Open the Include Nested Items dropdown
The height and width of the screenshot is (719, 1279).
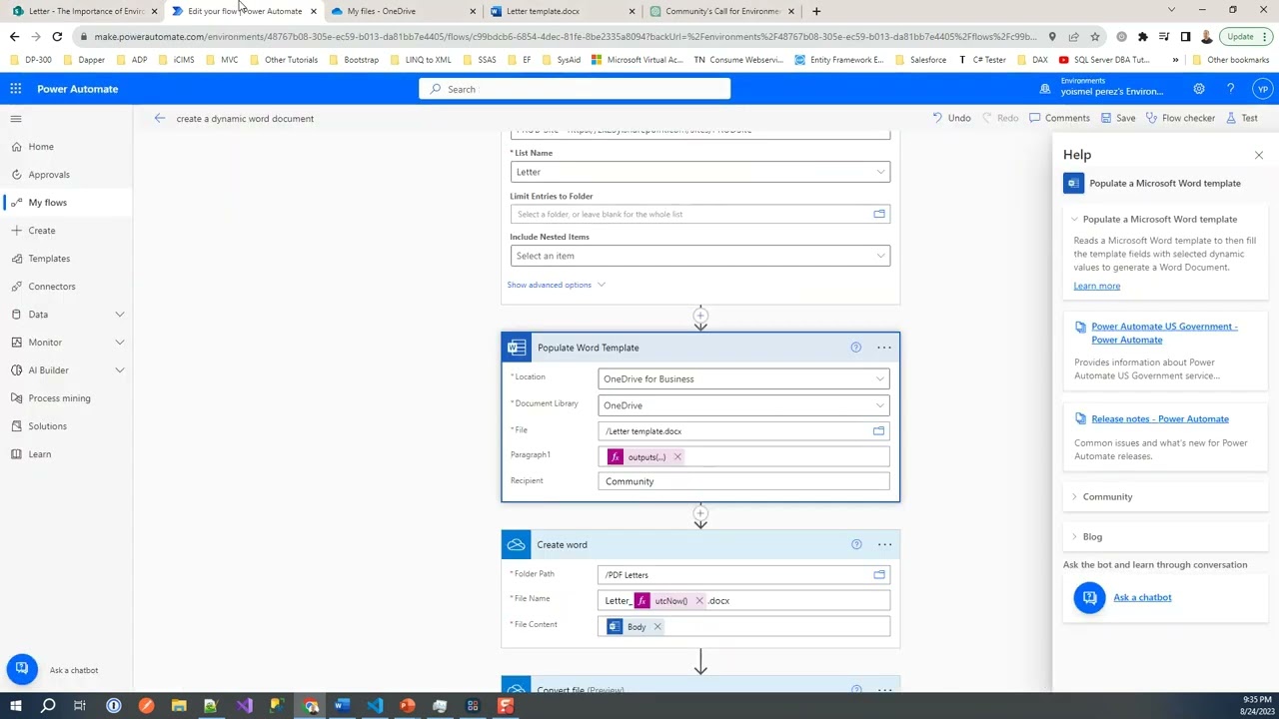699,256
